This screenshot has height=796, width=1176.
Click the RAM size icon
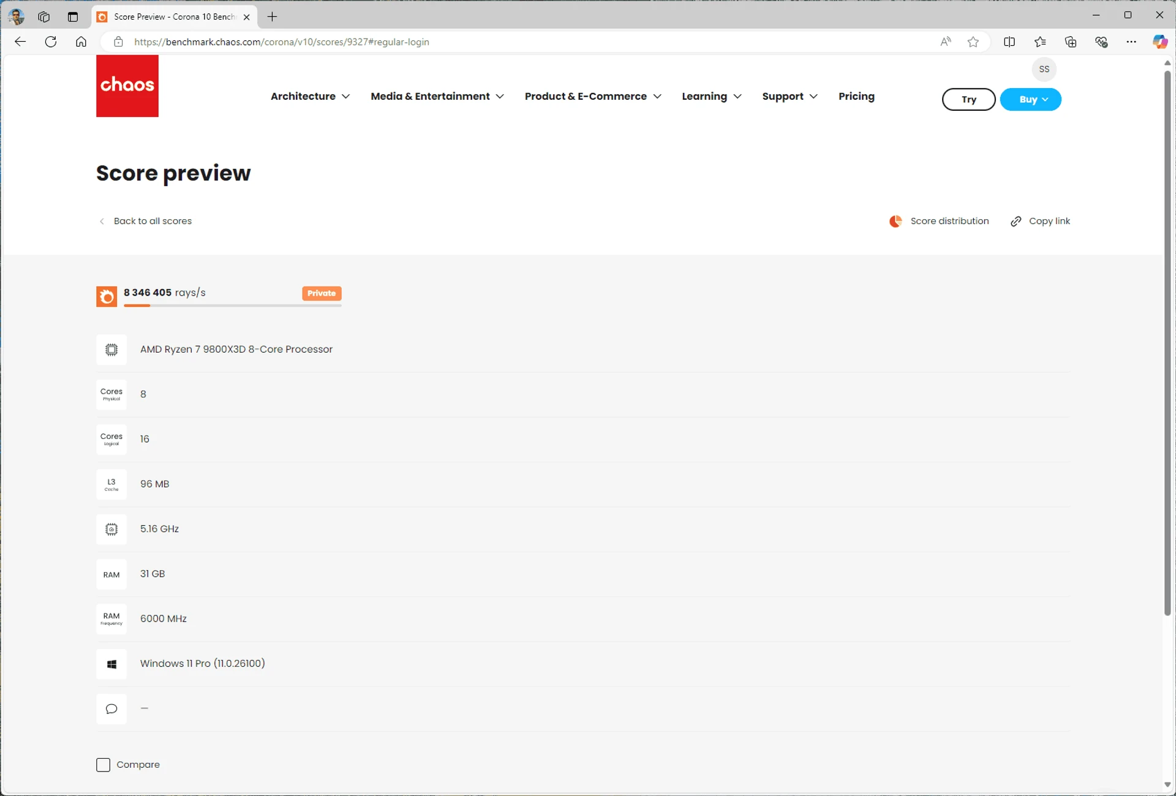coord(111,574)
